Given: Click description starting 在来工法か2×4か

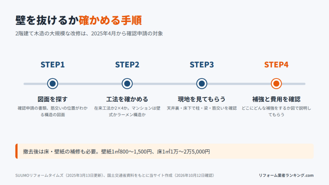Looking at the screenshot, I should (x=127, y=111).
